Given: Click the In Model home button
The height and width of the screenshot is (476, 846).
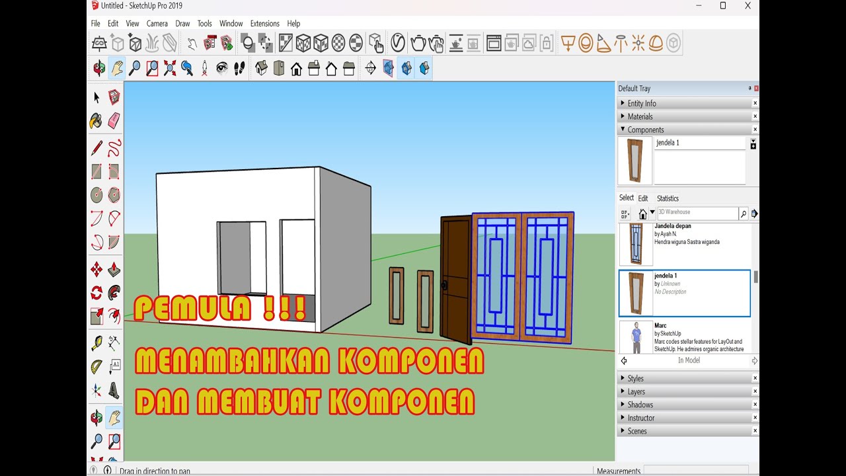Looking at the screenshot, I should tap(642, 214).
